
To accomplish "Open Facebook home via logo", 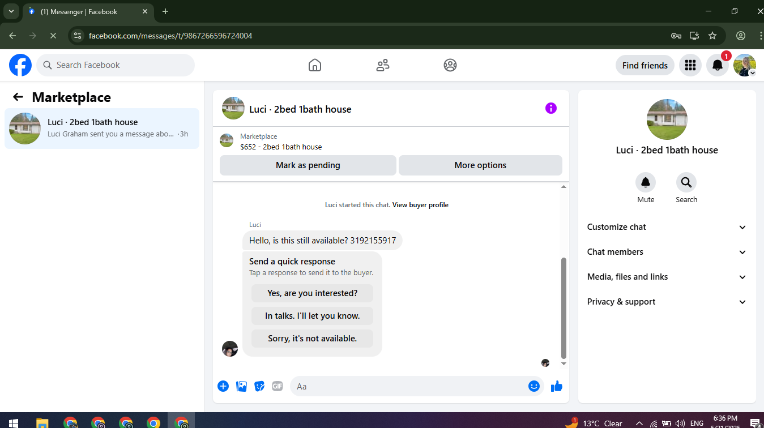I will tap(20, 65).
